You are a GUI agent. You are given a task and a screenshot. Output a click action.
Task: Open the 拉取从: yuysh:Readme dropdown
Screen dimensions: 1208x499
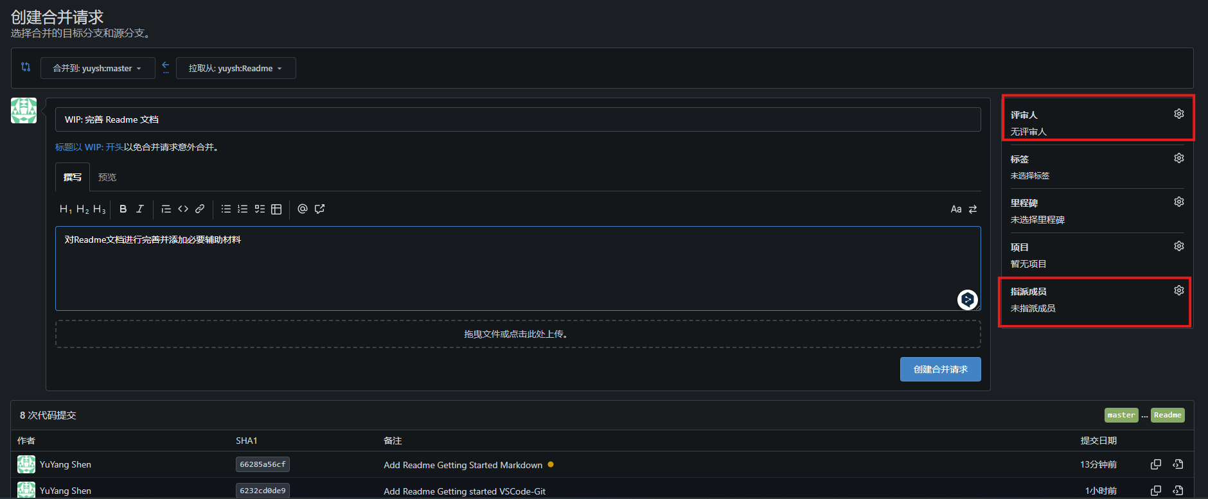[x=236, y=68]
